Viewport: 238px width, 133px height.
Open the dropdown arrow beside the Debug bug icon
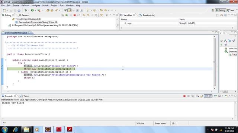pos(29,10)
